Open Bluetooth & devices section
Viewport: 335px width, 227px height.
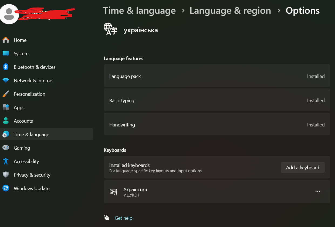coord(35,67)
